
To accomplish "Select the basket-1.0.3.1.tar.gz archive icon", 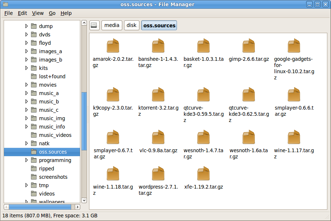I will [203, 46].
